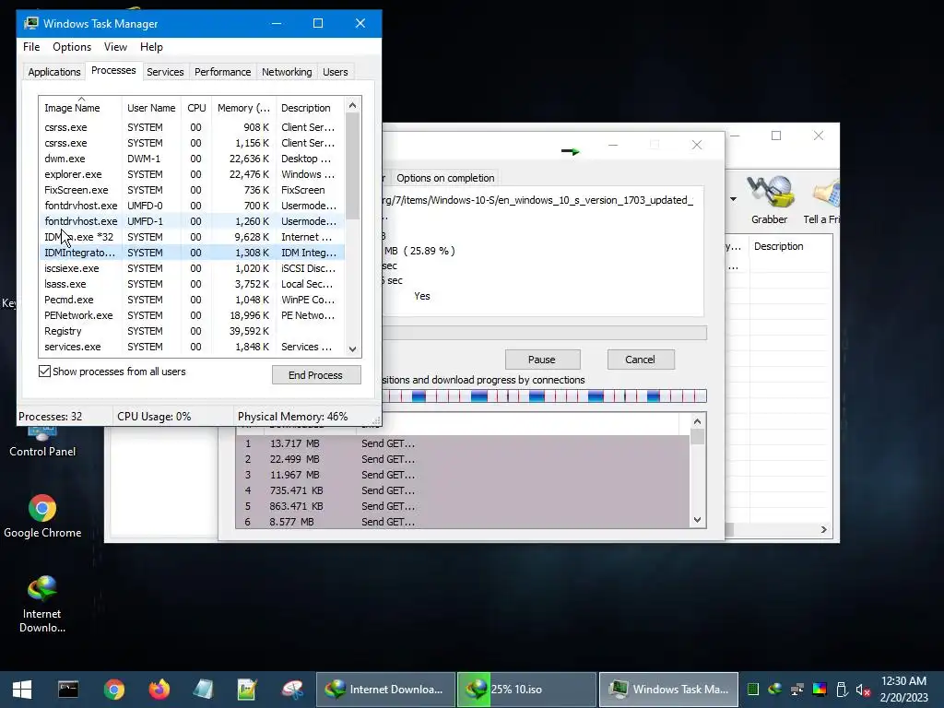Switch to the Users tab

click(336, 72)
